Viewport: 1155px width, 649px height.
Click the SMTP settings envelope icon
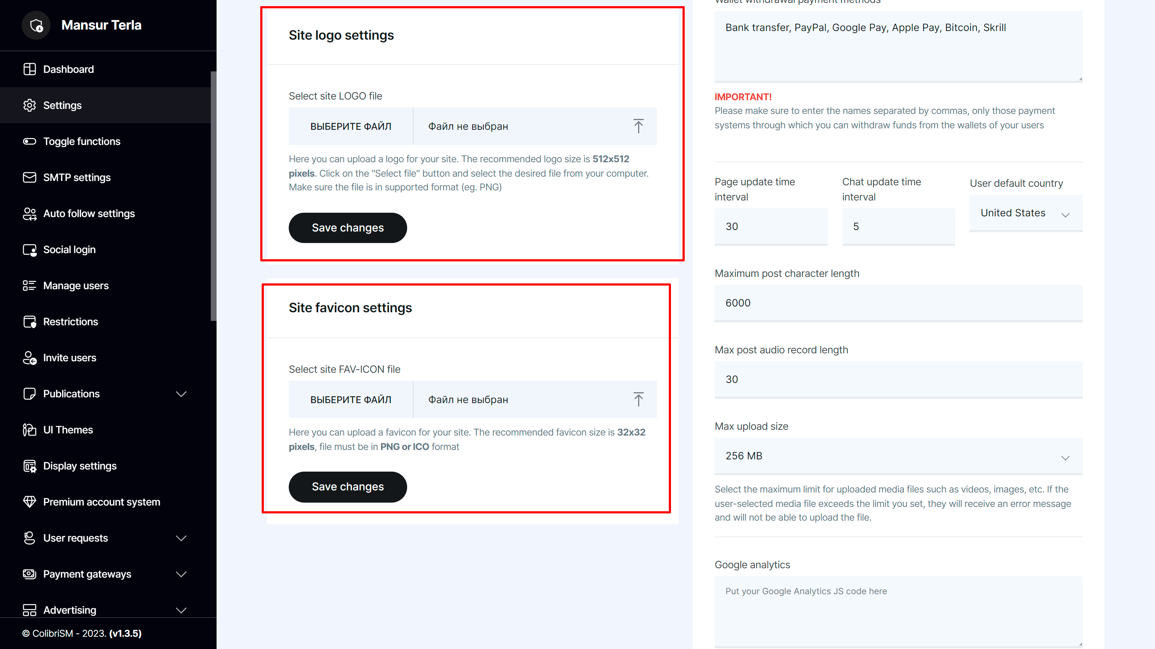point(30,177)
